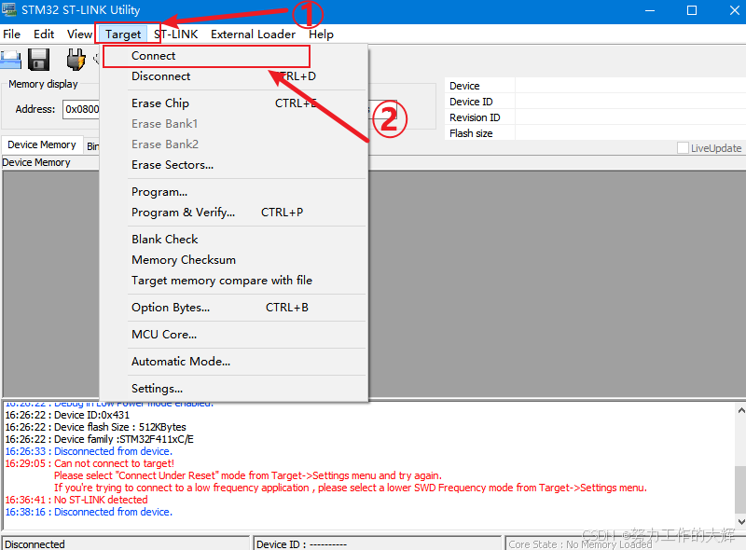Open the Target menu
746x550 pixels.
tap(123, 34)
